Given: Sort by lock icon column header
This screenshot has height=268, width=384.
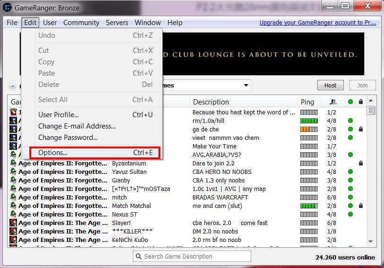Looking at the screenshot, I should 361,102.
